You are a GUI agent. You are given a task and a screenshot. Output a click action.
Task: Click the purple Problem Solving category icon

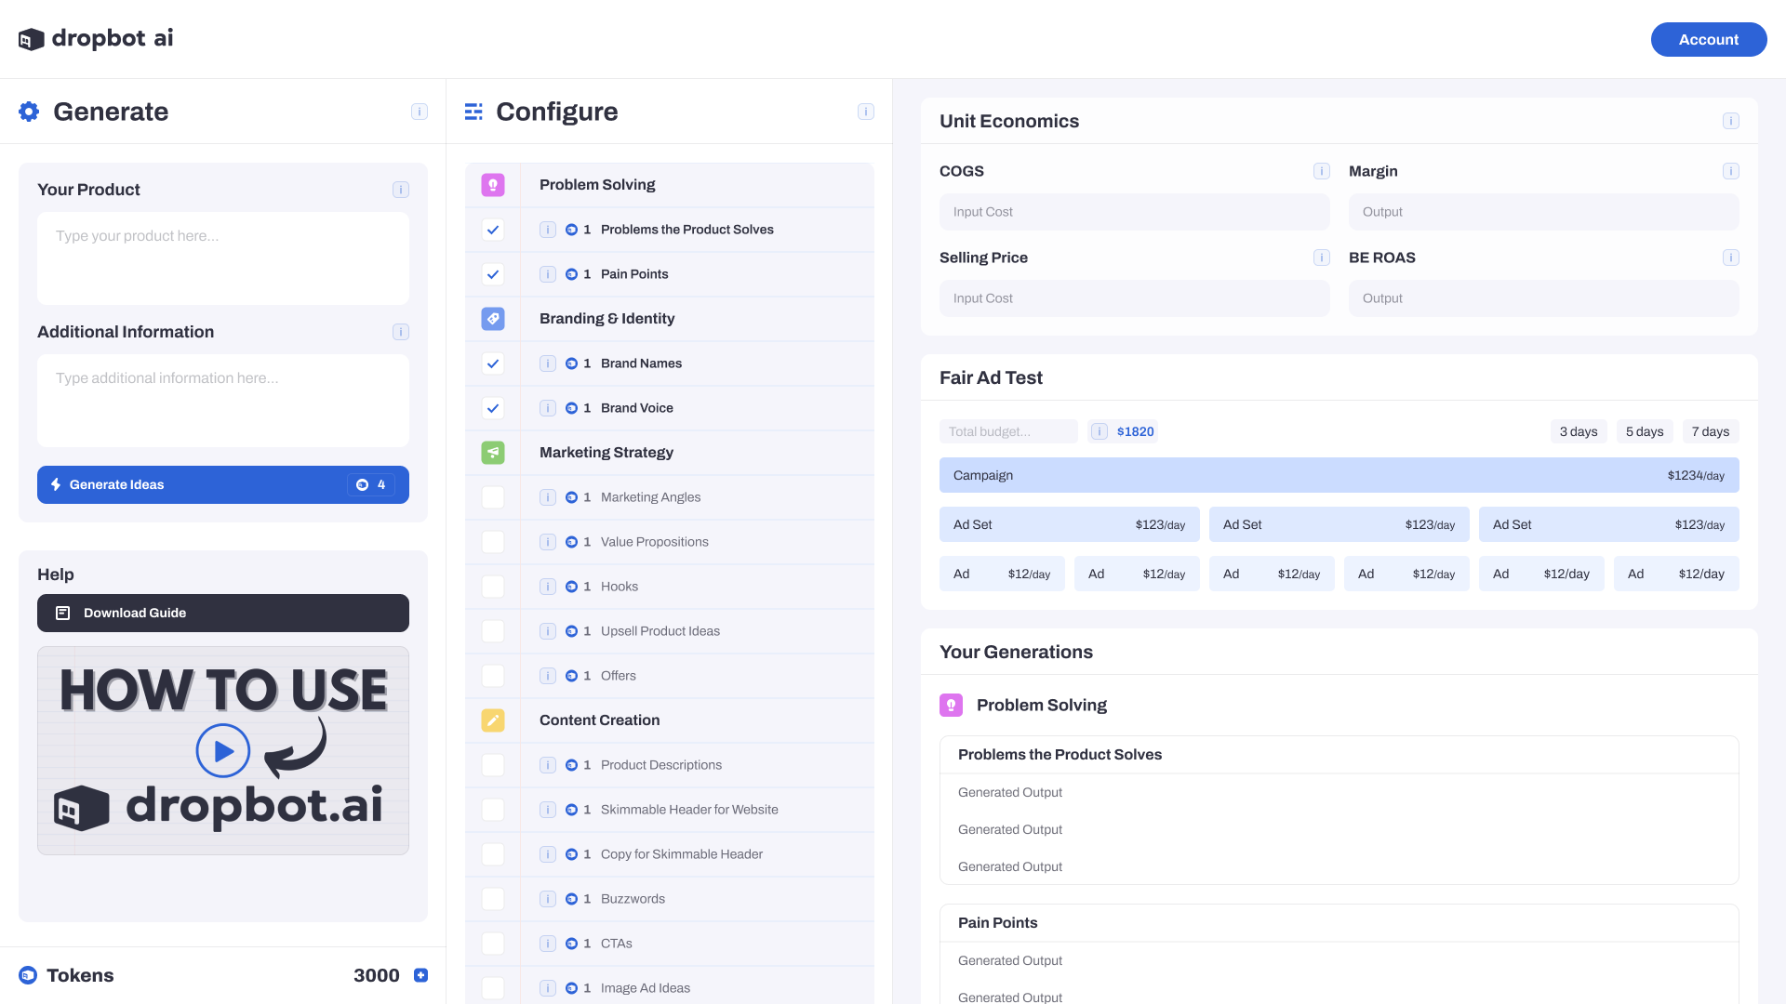coord(493,185)
